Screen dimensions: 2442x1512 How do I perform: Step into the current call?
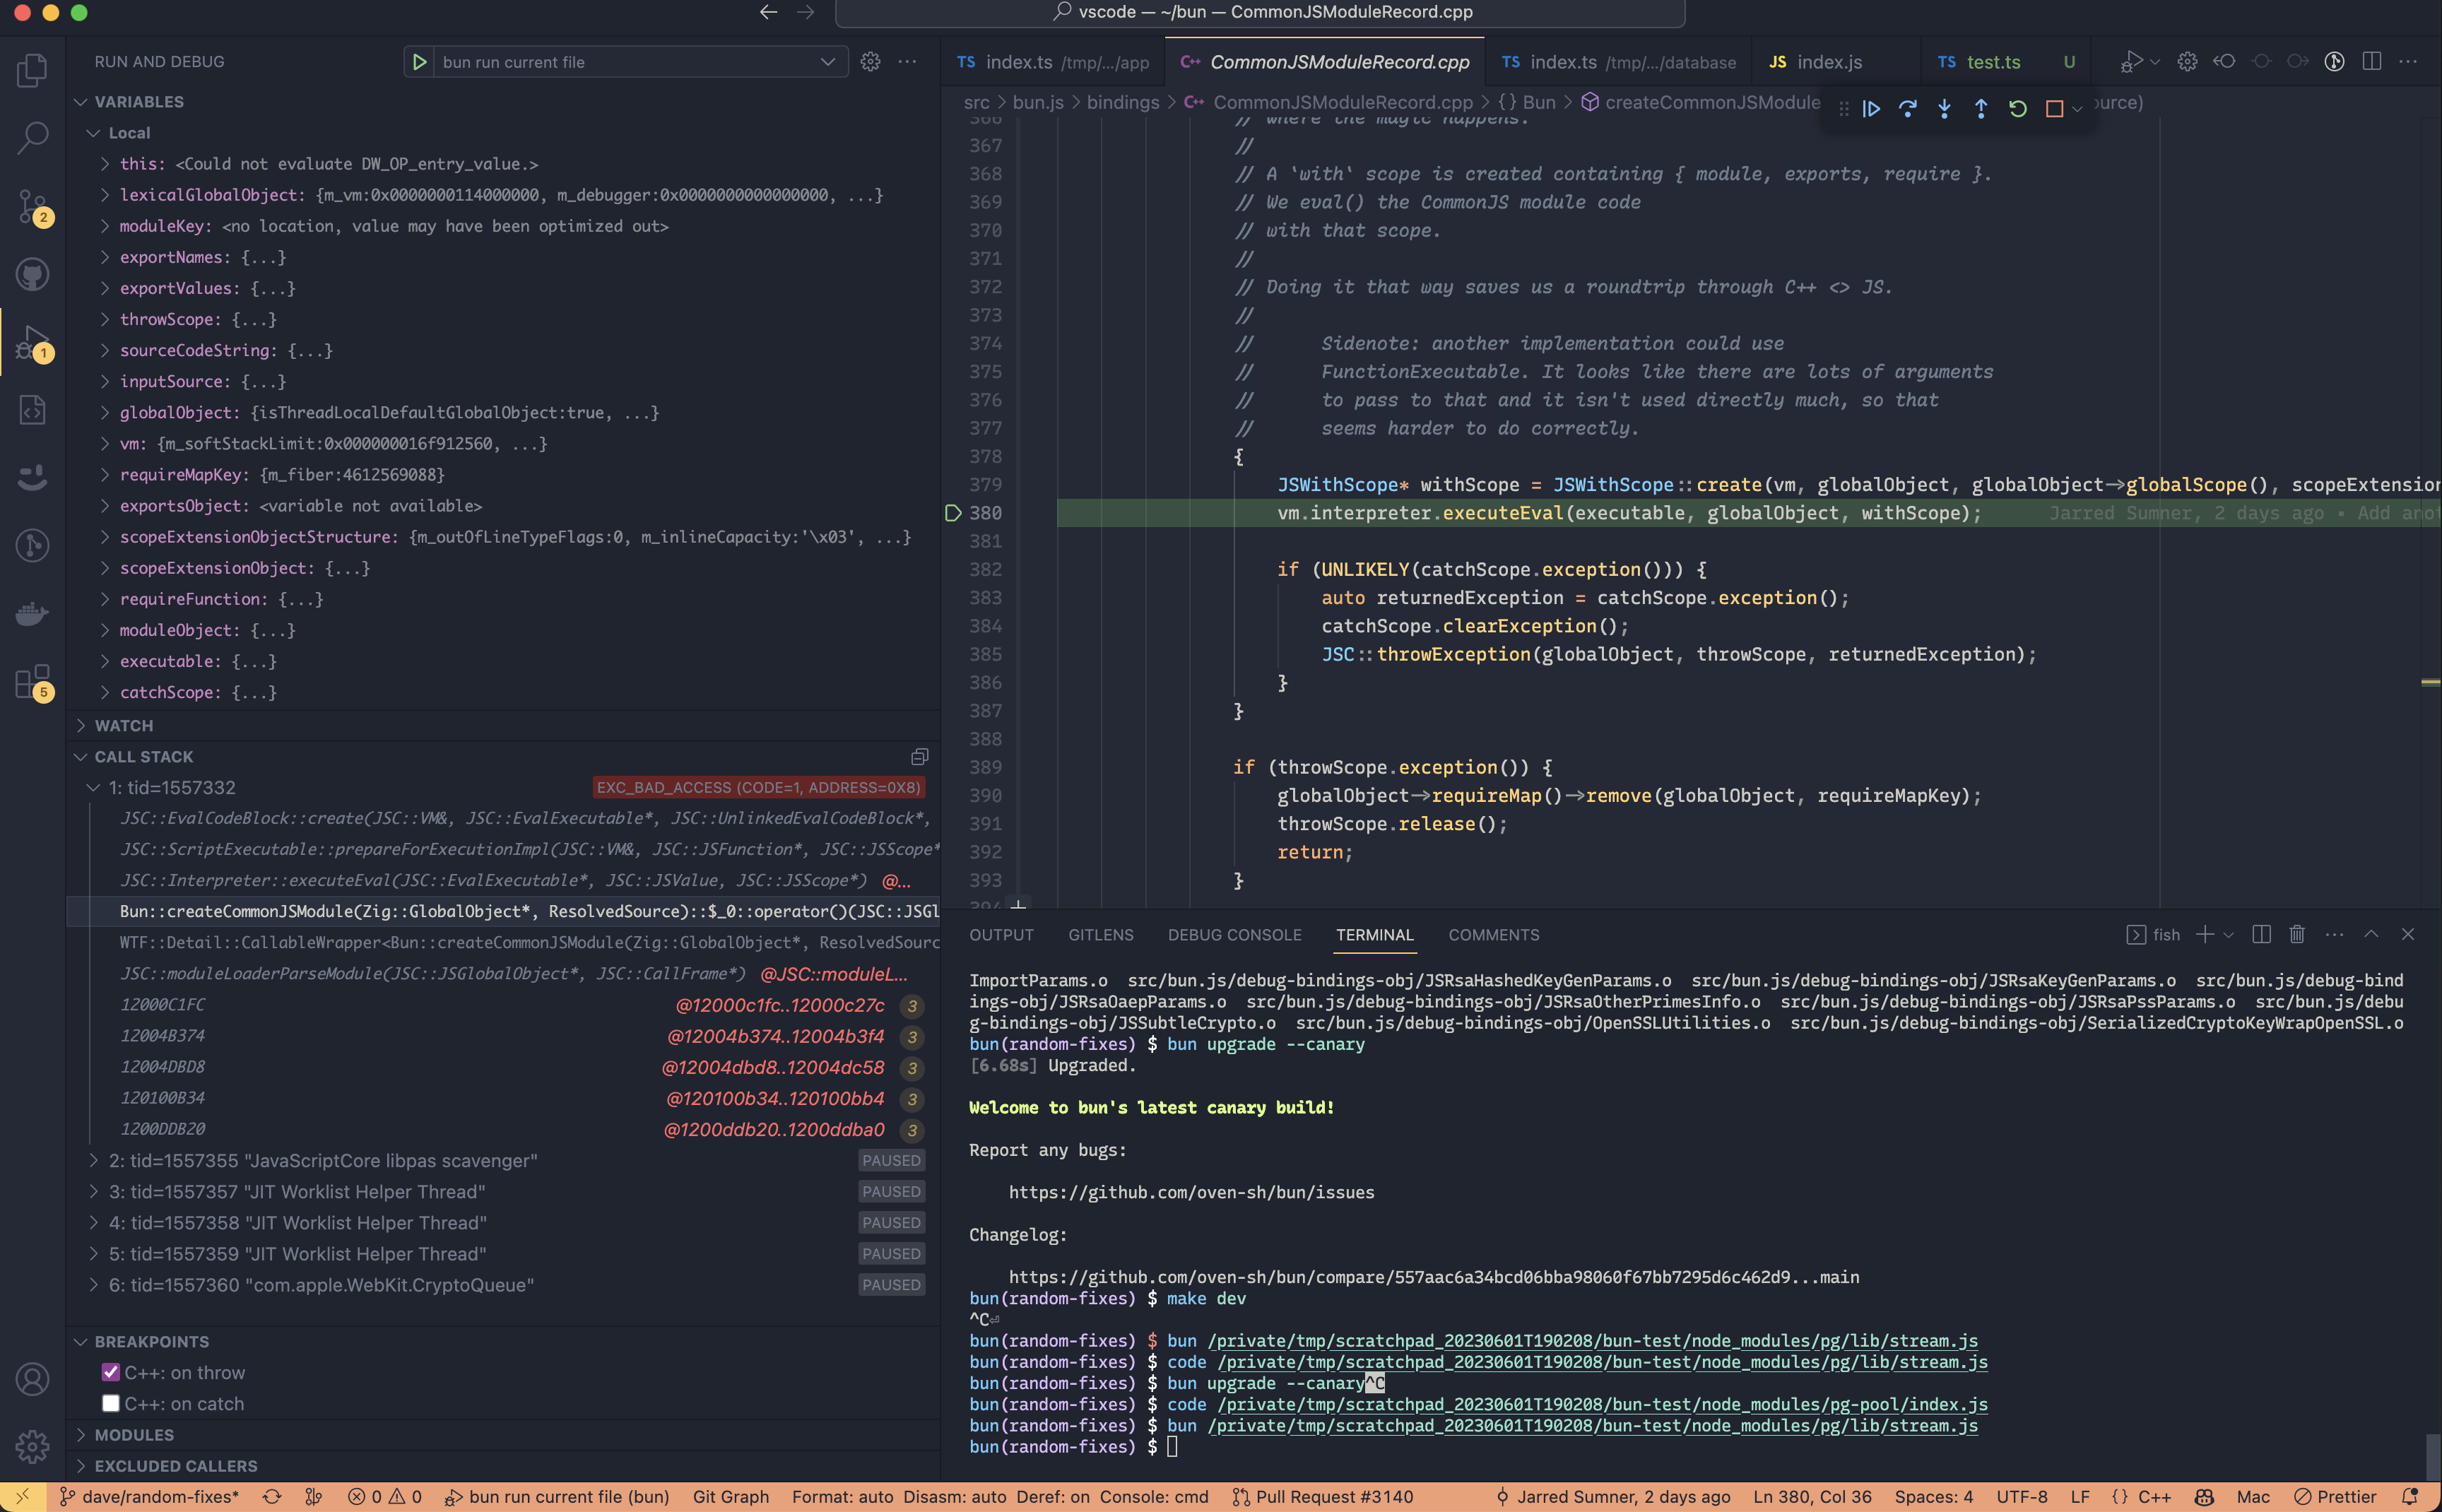pos(1944,109)
